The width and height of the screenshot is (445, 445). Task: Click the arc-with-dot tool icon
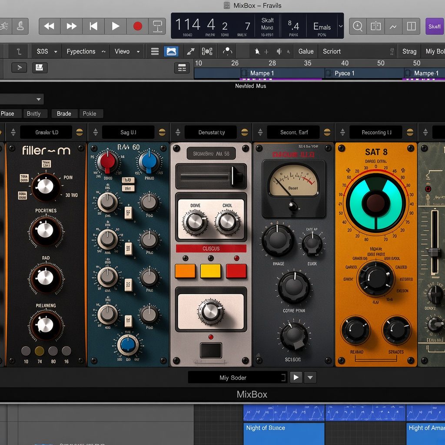tap(228, 51)
